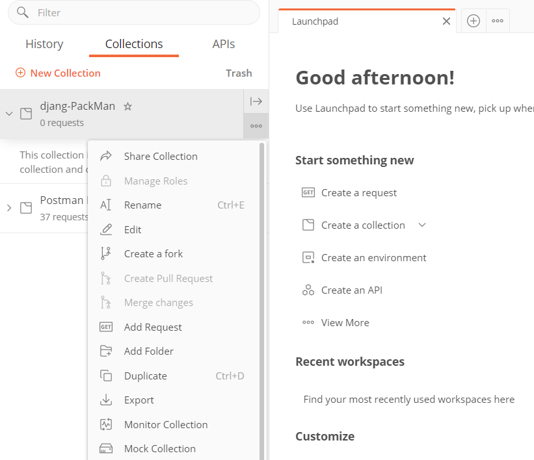Click the View More dots icon

(308, 322)
